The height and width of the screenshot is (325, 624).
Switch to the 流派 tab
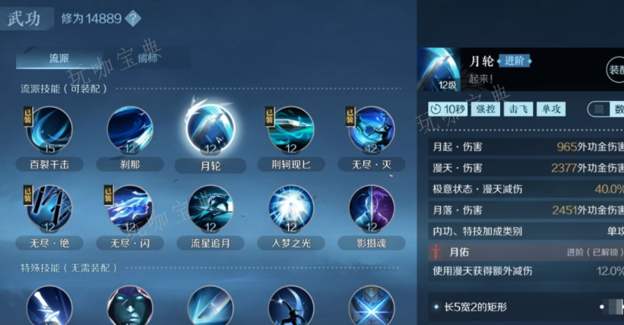59,59
